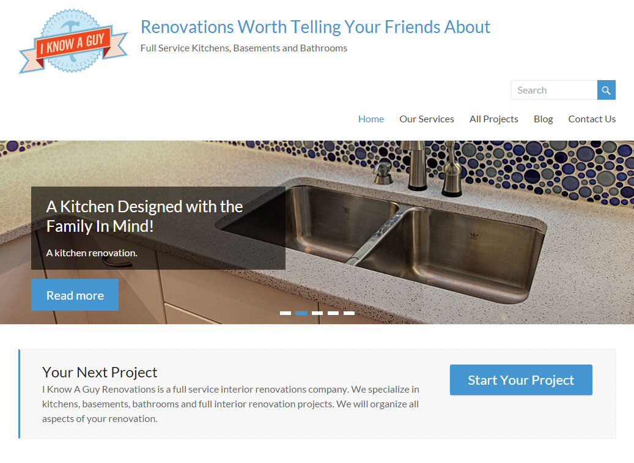Viewport: 634px width, 463px height.
Task: Focus the Search input field
Action: [555, 90]
